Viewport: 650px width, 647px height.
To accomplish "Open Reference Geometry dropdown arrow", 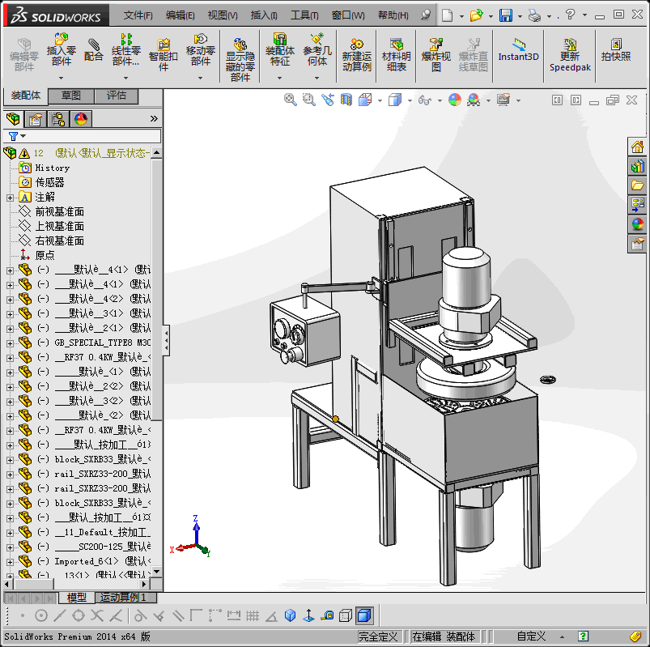I will 317,78.
